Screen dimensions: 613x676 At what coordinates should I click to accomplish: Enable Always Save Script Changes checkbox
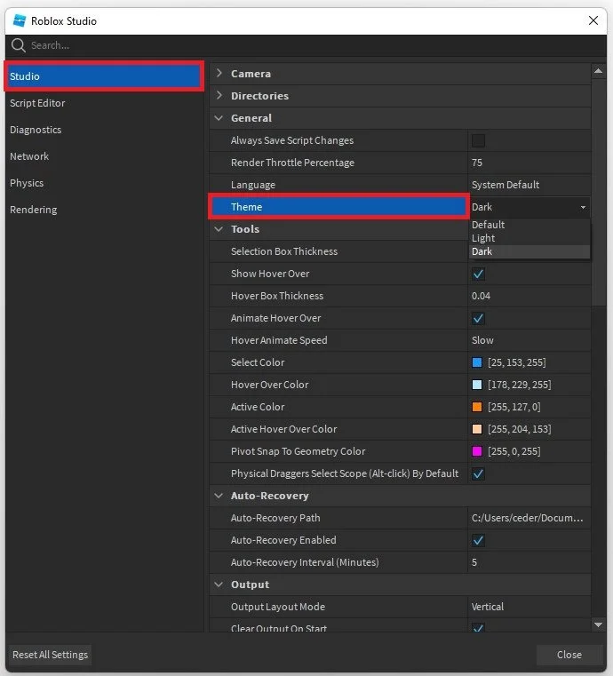(478, 140)
